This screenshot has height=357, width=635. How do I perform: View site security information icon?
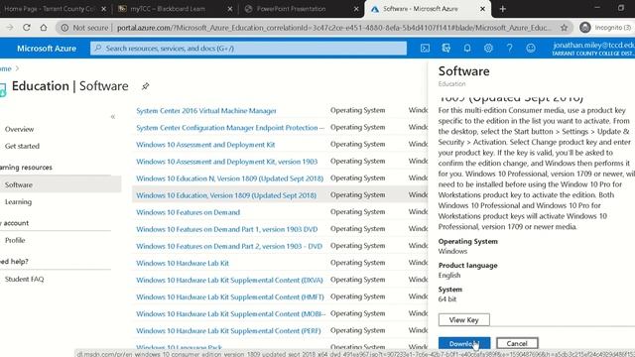(64, 28)
